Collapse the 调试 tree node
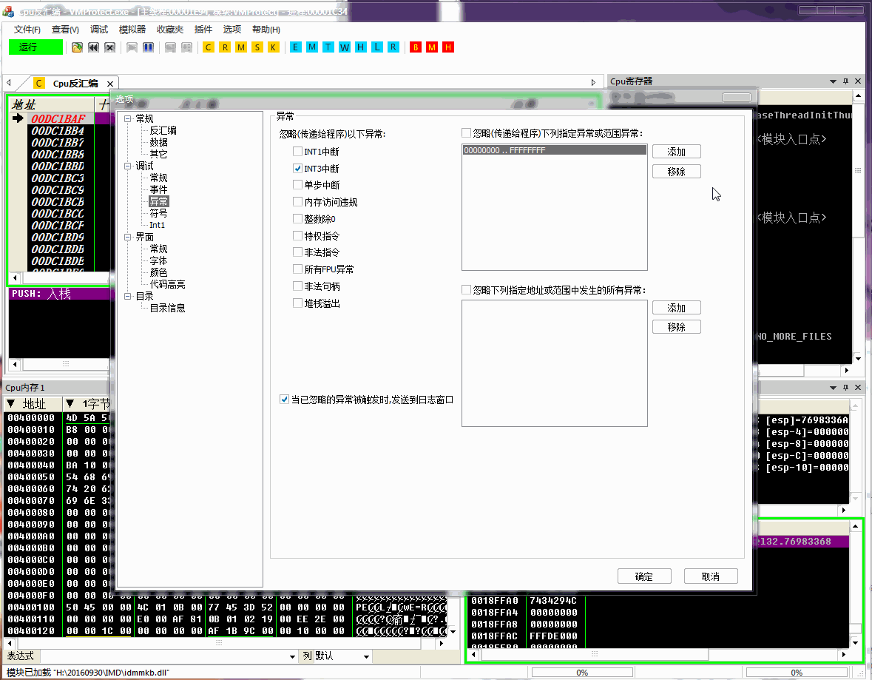The width and height of the screenshot is (872, 680). [x=128, y=166]
